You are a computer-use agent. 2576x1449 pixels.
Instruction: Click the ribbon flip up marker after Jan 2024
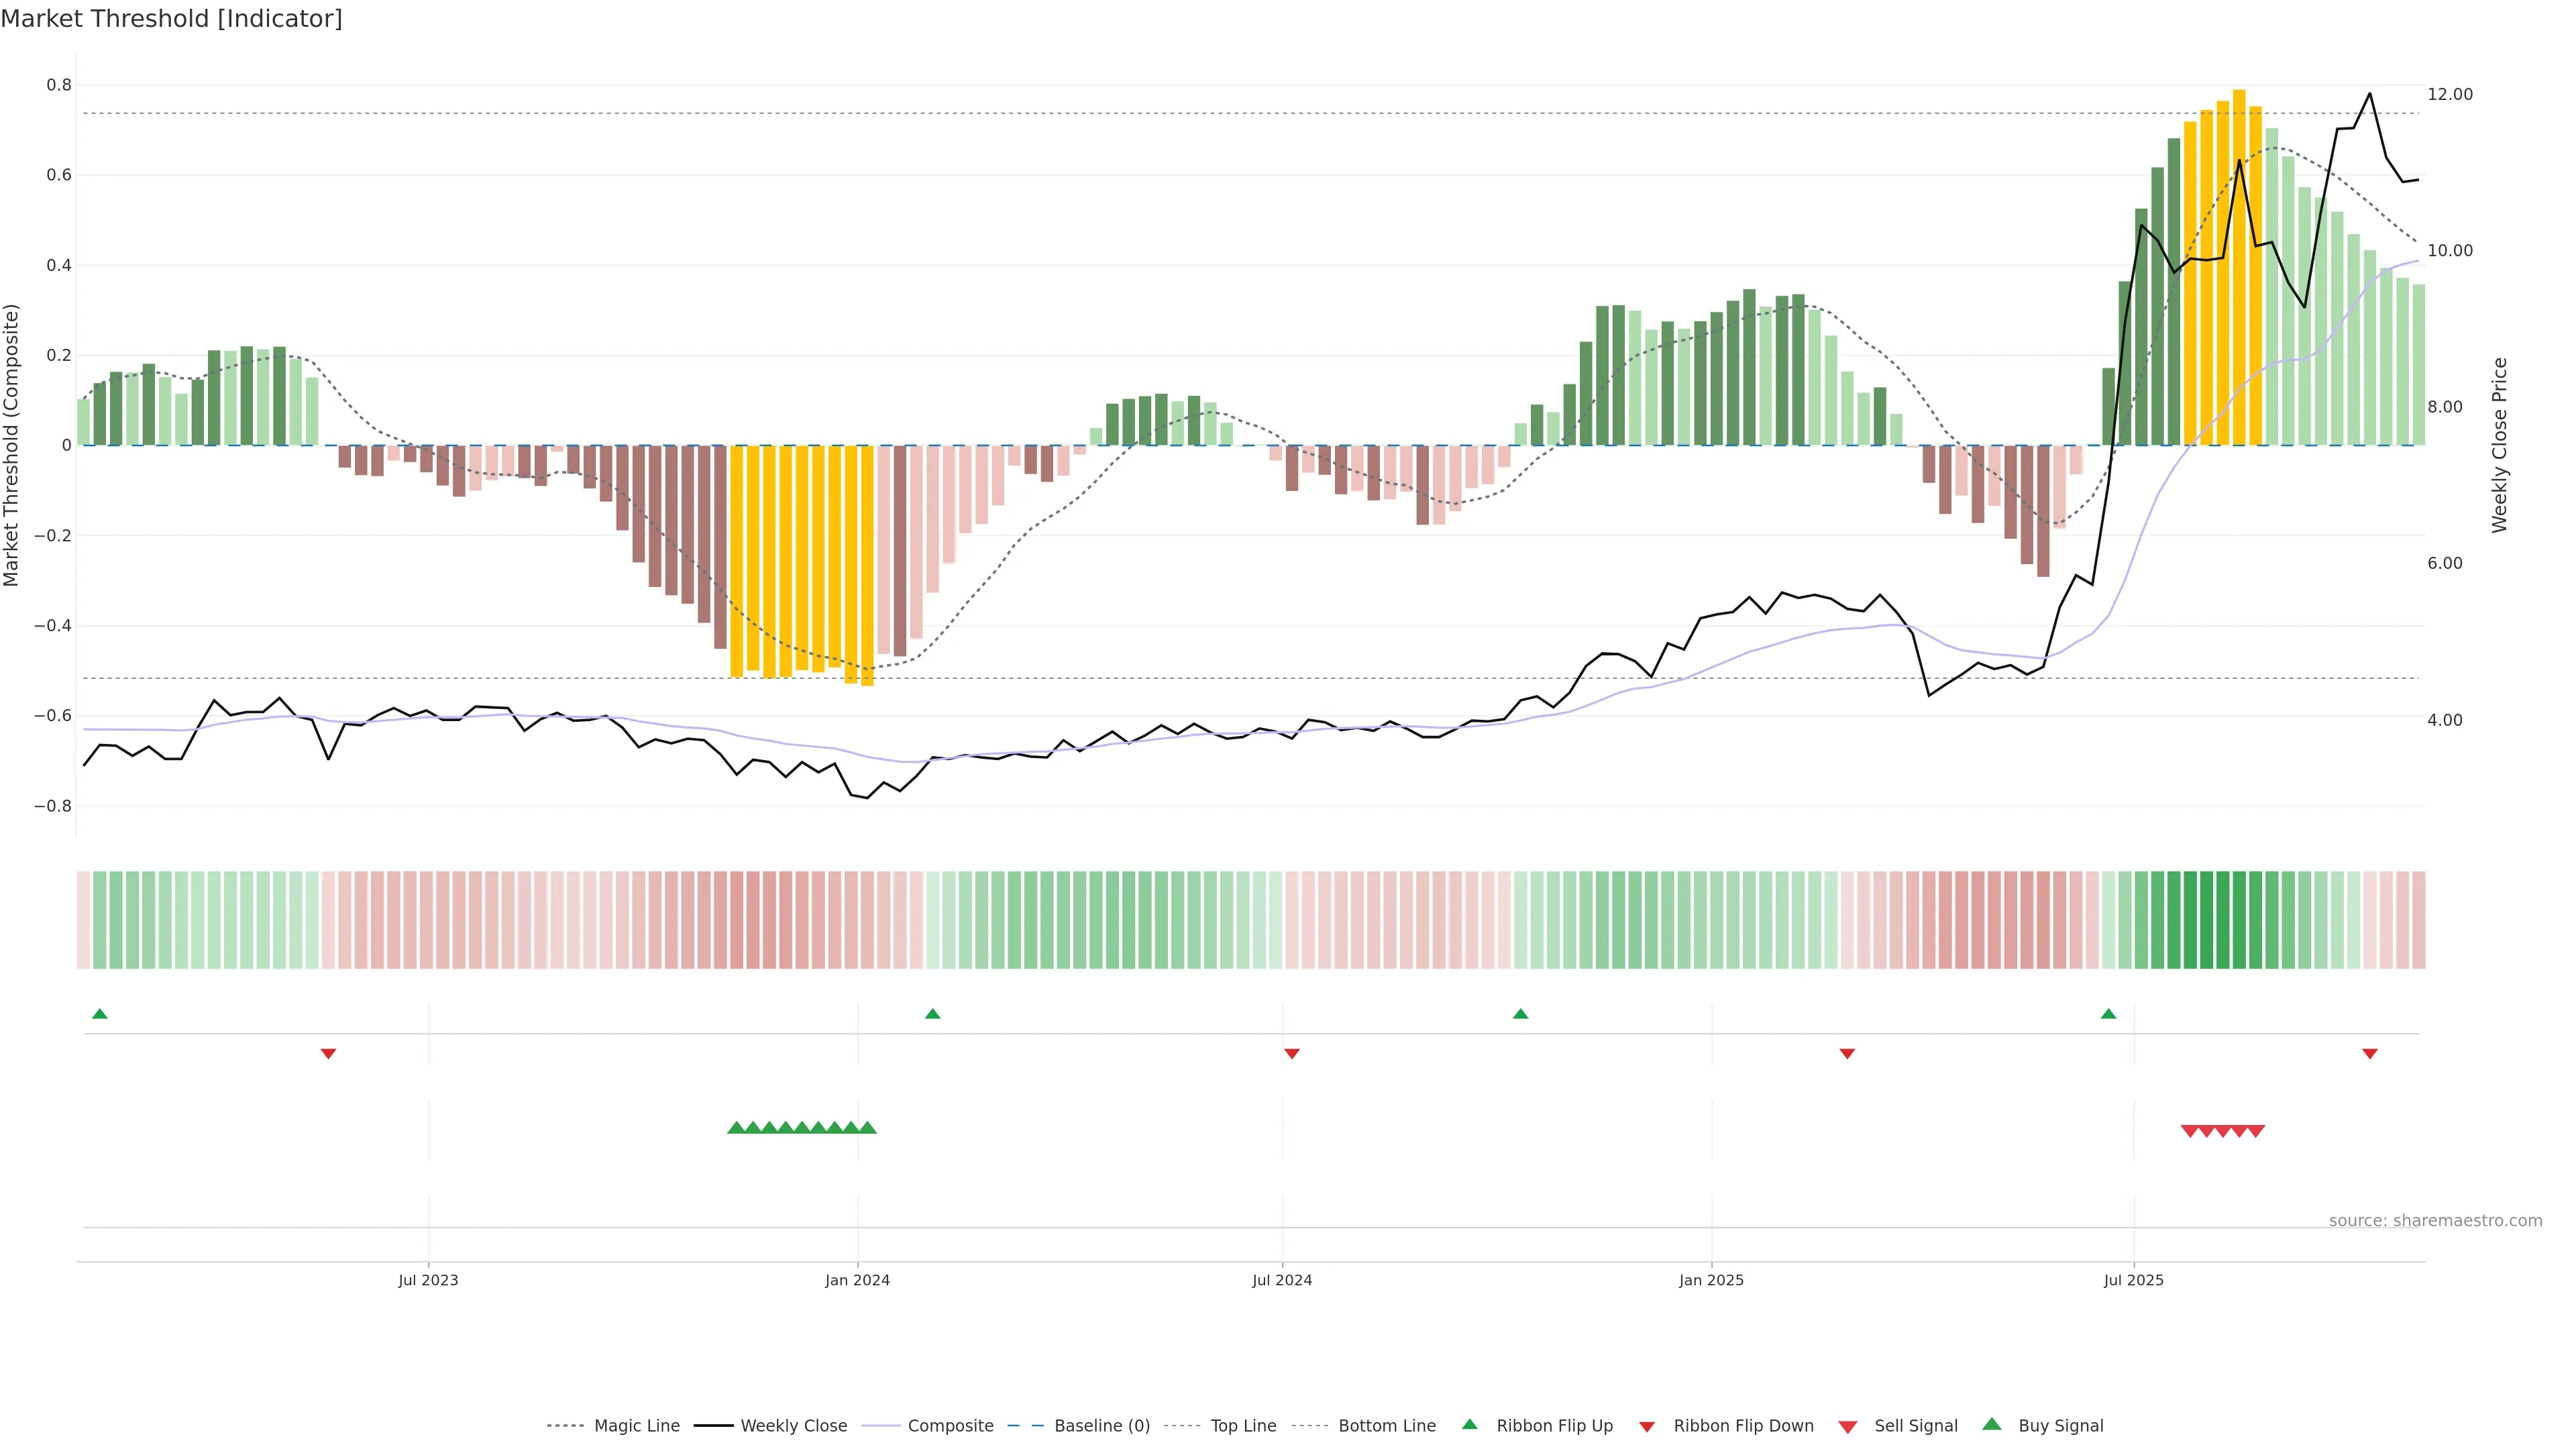pos(932,1014)
